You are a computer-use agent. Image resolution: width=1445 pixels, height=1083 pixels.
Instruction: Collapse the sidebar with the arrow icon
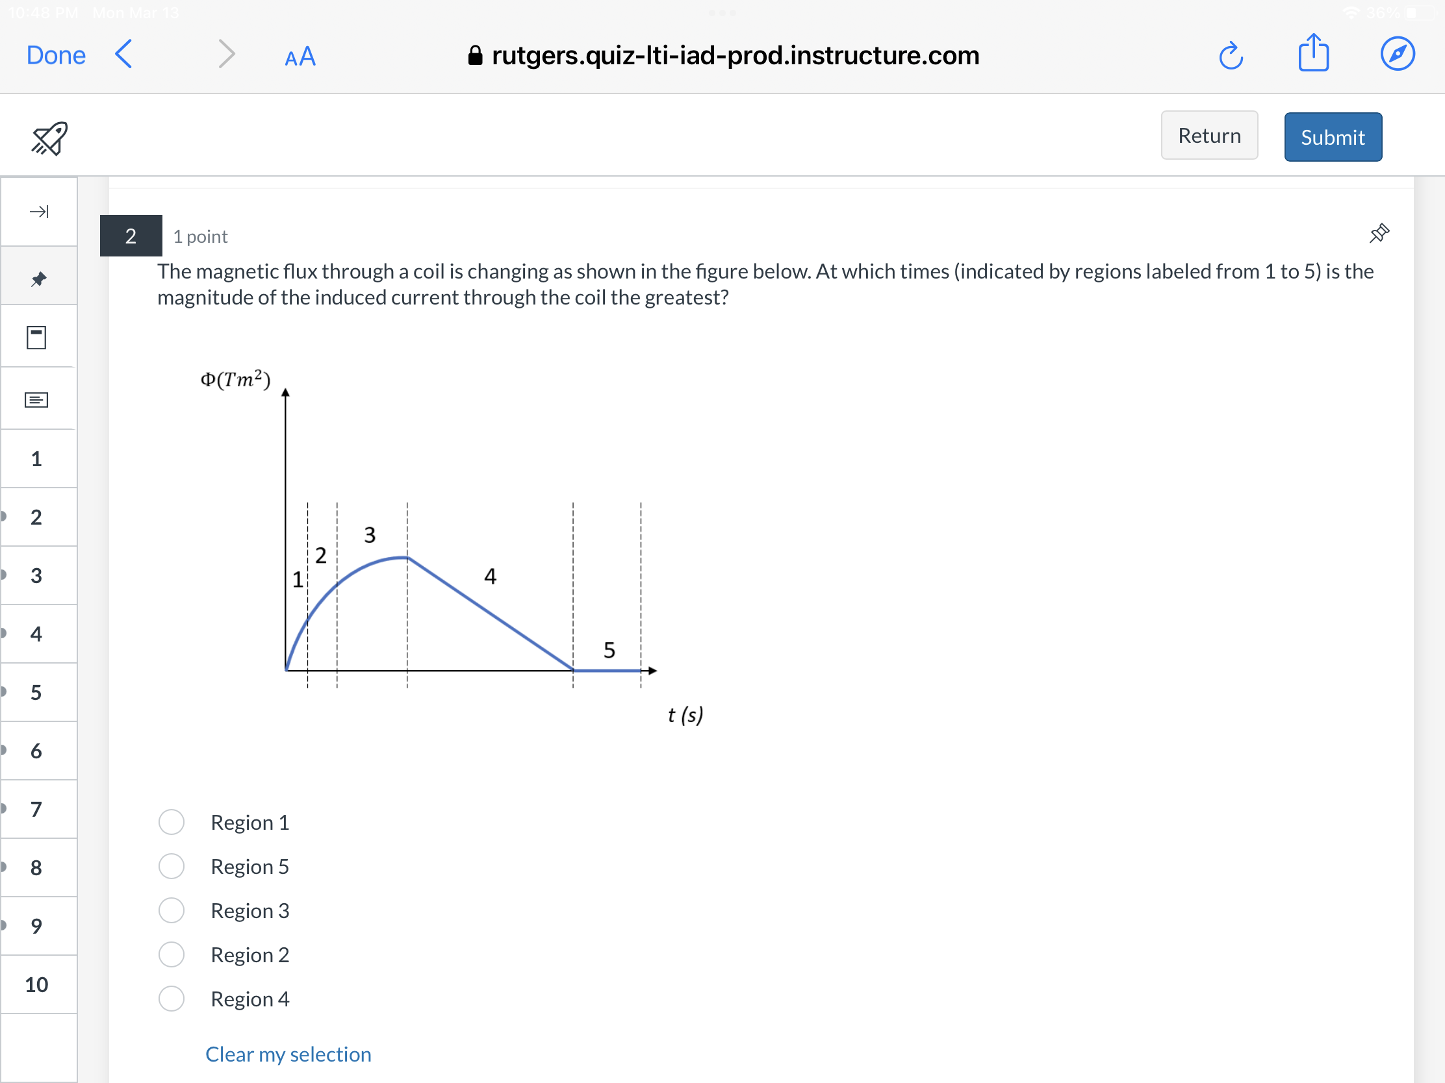pyautogui.click(x=39, y=212)
